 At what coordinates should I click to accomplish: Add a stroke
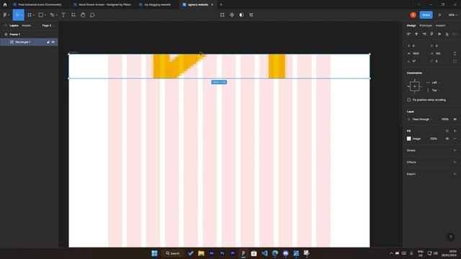pyautogui.click(x=455, y=150)
